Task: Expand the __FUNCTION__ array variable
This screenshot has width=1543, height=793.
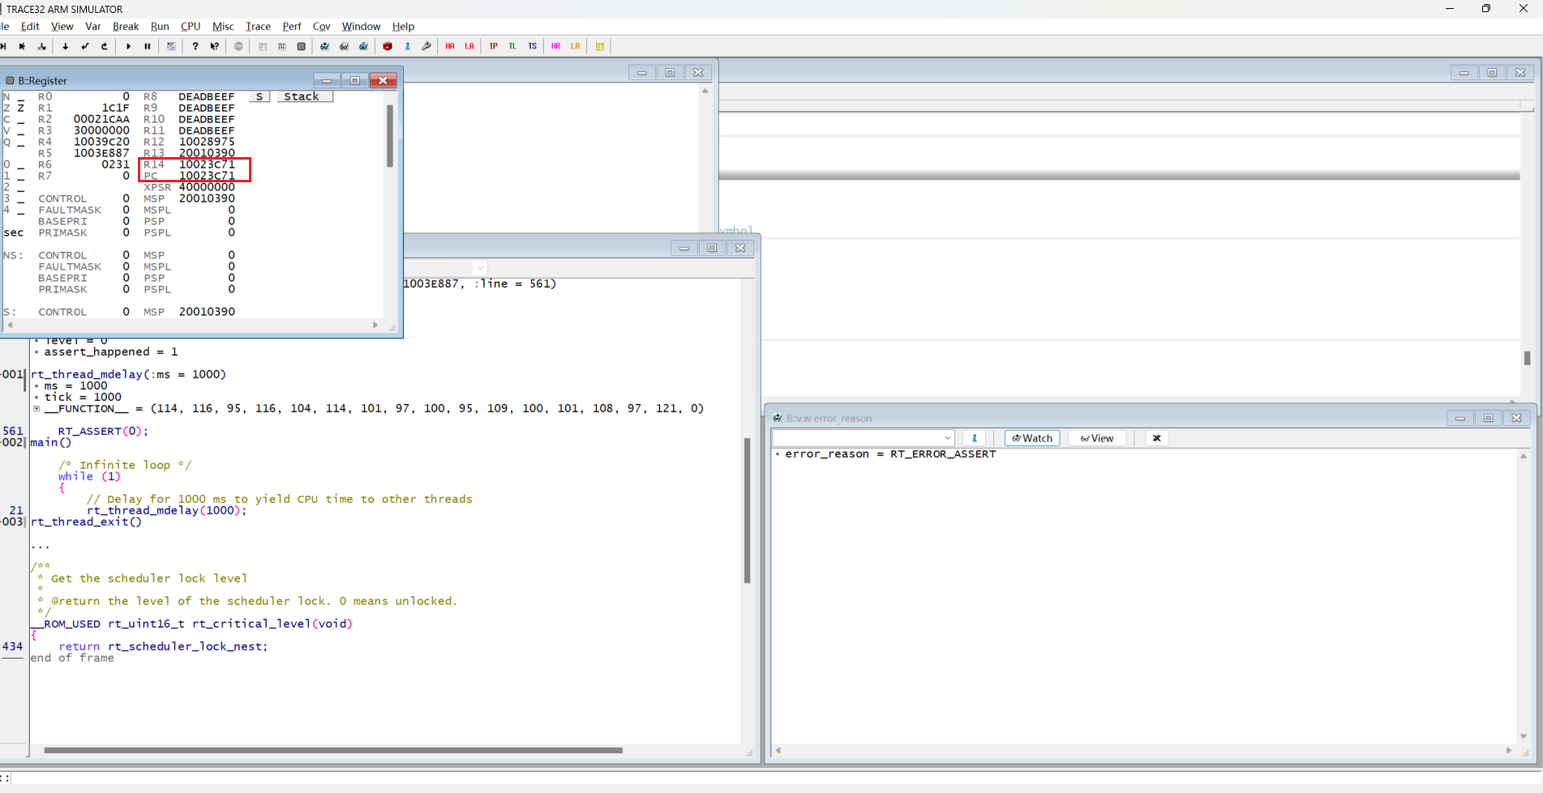Action: point(36,409)
